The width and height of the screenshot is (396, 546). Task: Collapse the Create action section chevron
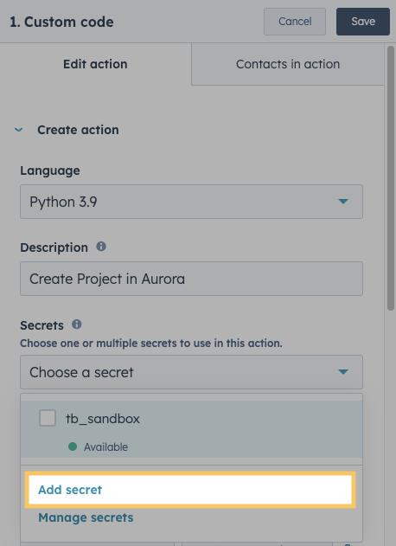18,130
